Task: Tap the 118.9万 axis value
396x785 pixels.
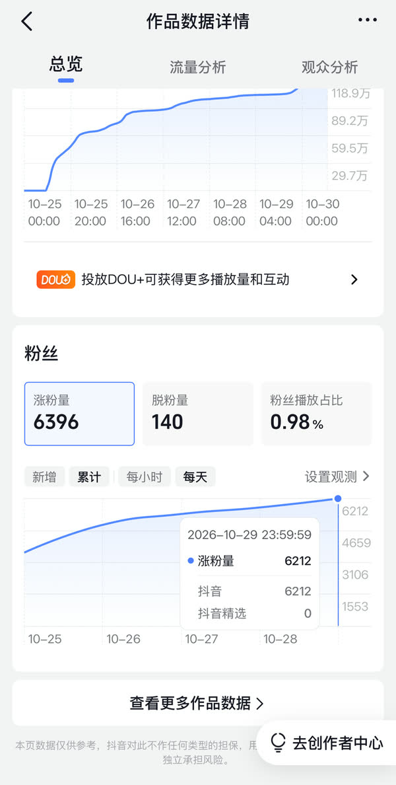Action: point(352,94)
